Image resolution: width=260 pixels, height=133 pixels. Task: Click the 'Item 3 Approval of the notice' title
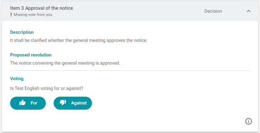tap(42, 8)
